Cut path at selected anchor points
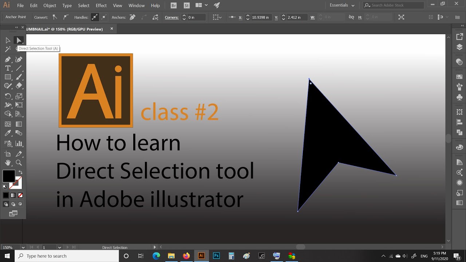 click(155, 17)
